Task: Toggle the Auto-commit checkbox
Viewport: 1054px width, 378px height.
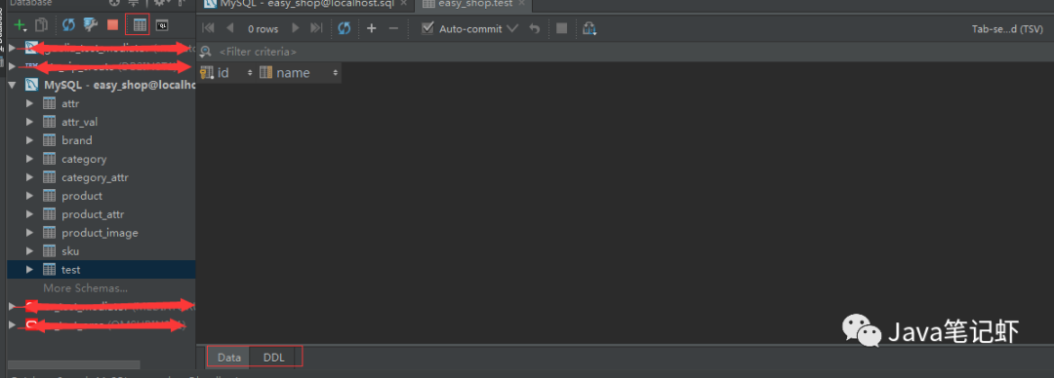Action: coord(426,28)
